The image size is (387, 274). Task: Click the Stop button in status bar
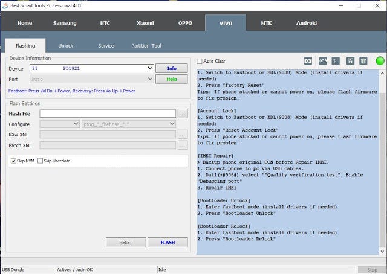(x=372, y=270)
